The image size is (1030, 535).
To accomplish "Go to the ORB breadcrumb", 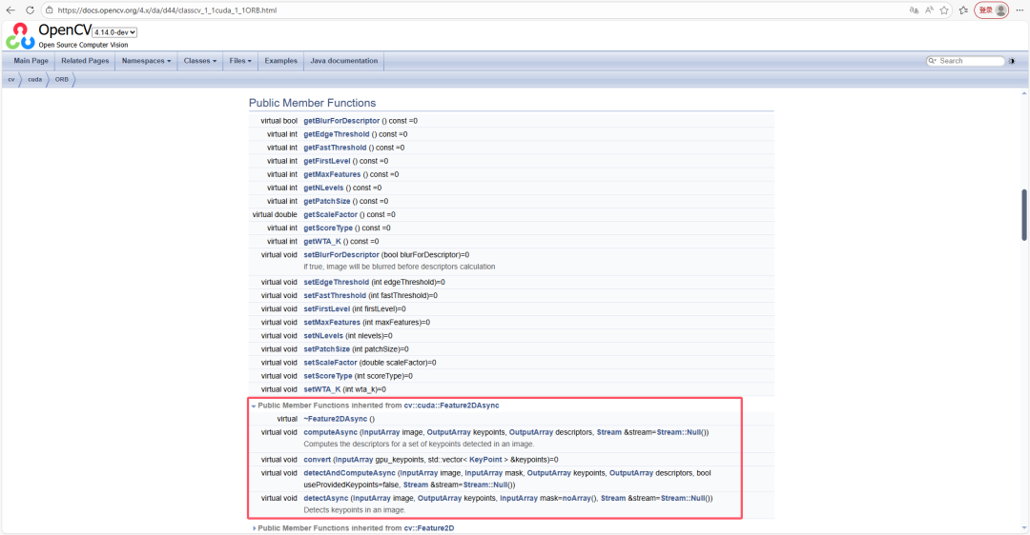I will [x=62, y=79].
